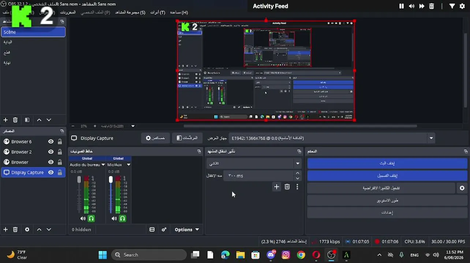Open Mic/Aux channel menu arrow

[x=128, y=165]
